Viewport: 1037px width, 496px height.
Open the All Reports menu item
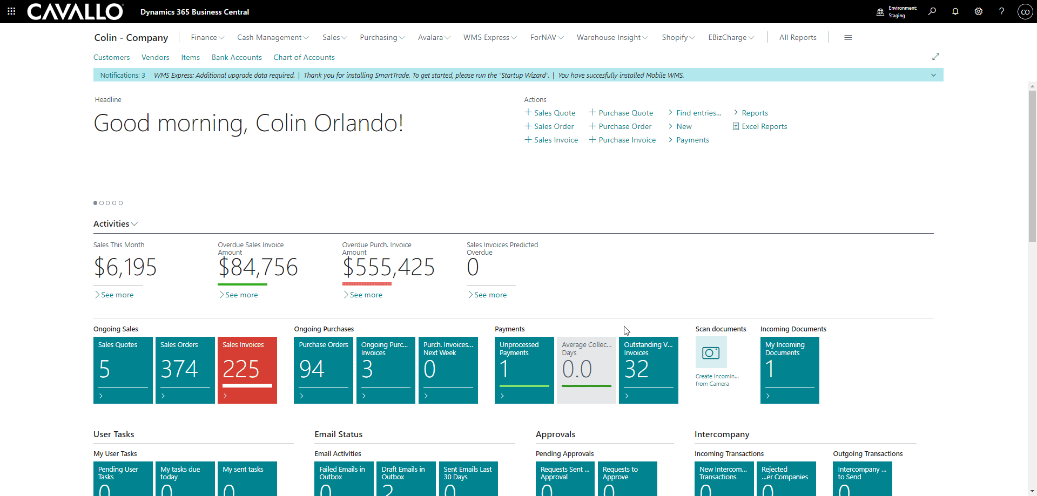[797, 37]
